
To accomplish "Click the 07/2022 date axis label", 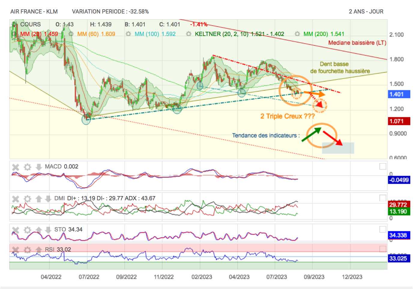I will (x=89, y=277).
